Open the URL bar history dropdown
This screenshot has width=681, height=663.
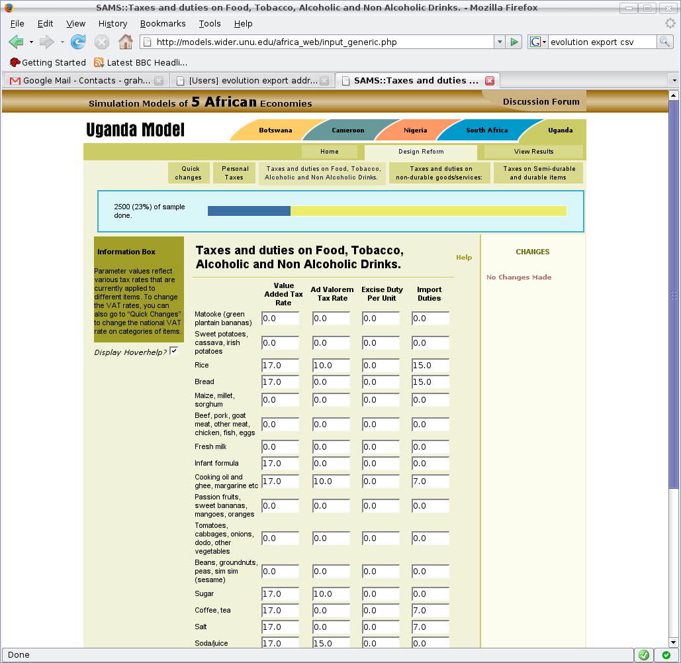(500, 42)
